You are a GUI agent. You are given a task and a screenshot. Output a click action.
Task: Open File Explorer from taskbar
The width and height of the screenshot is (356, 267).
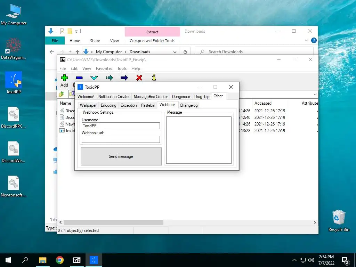click(42, 260)
